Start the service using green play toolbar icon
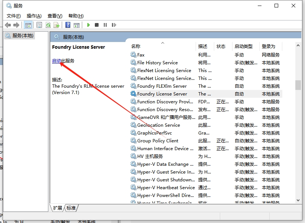This screenshot has width=305, height=223. pos(88,25)
